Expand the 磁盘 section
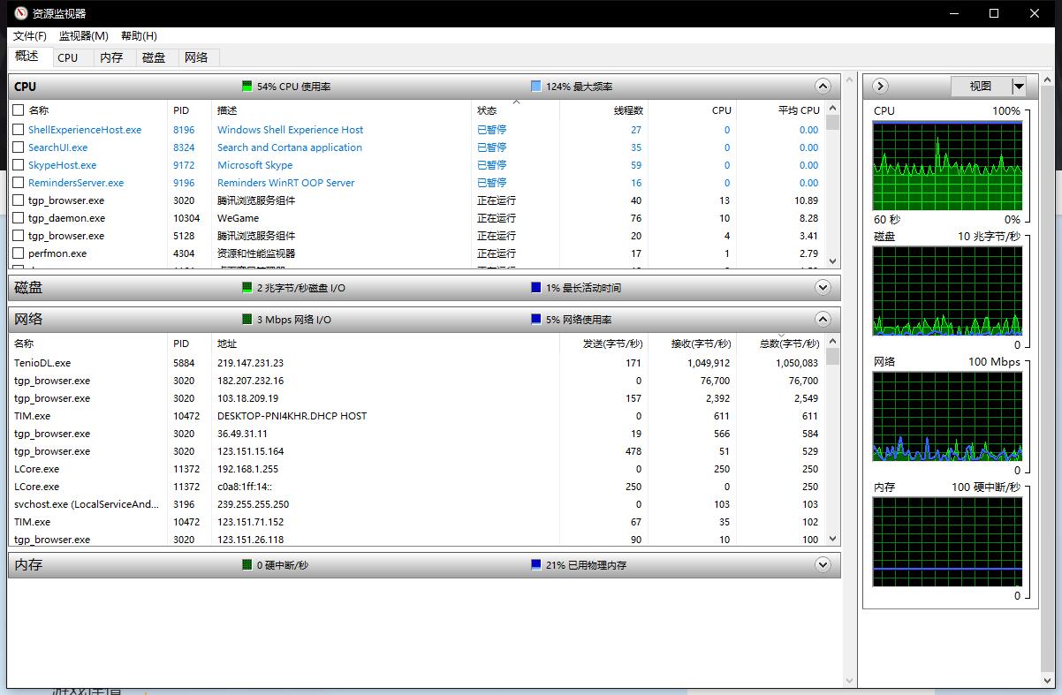The image size is (1062, 695). click(x=823, y=288)
